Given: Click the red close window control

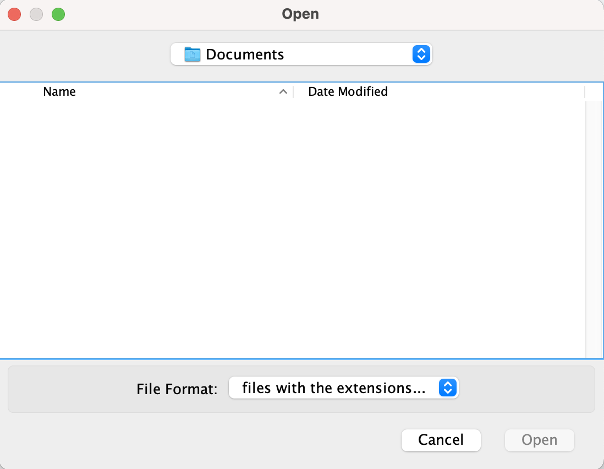Looking at the screenshot, I should point(14,14).
